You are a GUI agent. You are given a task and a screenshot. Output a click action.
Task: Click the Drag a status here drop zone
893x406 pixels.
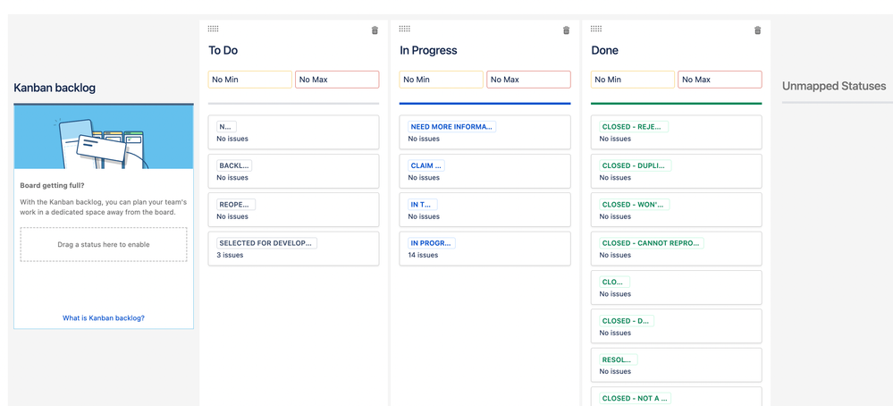104,244
